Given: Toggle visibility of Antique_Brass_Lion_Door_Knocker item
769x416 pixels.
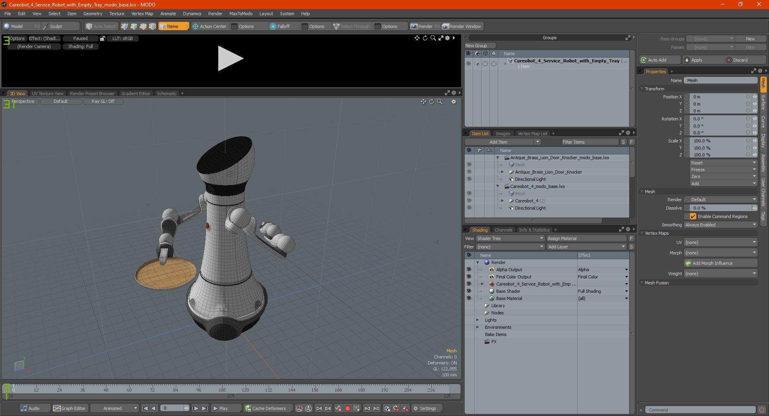Looking at the screenshot, I should click(x=469, y=172).
